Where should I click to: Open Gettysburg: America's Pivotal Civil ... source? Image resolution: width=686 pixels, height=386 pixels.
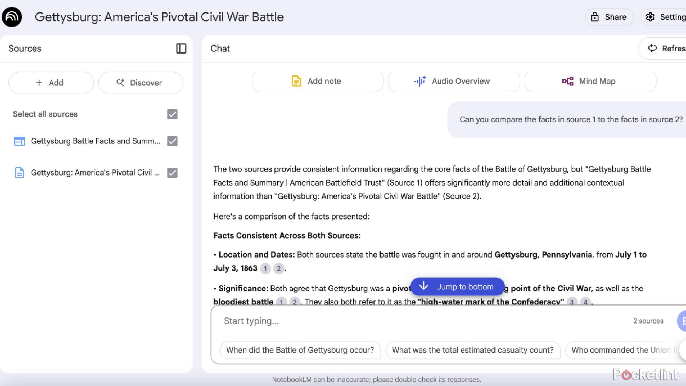tap(95, 172)
